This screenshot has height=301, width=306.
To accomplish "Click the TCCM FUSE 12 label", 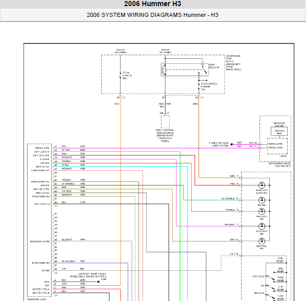I will tap(127, 75).
